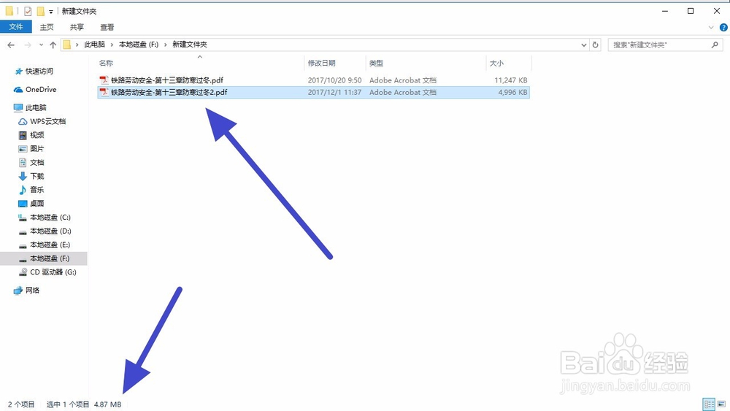
Task: Switch to details view layout icon
Action: click(x=709, y=404)
